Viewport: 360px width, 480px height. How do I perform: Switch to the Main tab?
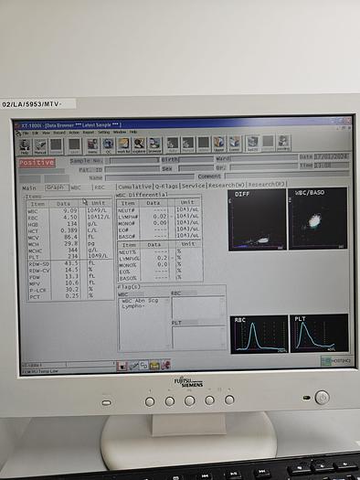29,188
